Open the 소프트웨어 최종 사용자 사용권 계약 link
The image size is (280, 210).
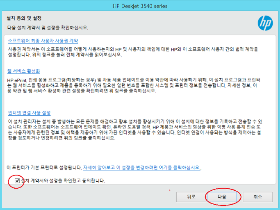click(x=43, y=41)
